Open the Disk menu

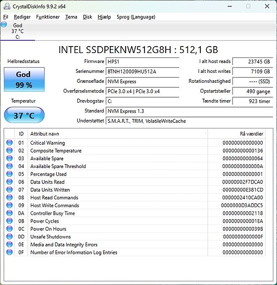coord(88,17)
